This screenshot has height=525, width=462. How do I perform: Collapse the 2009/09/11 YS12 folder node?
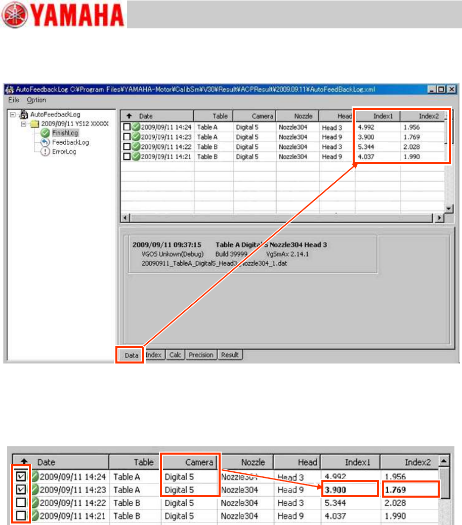tap(23, 124)
